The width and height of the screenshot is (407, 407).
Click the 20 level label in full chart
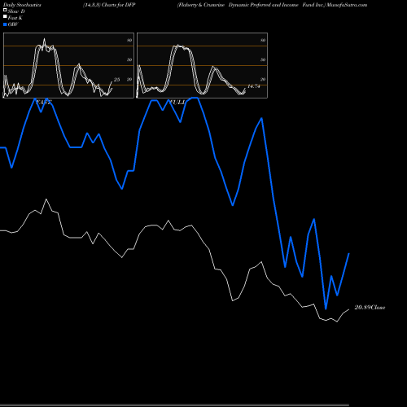(263, 79)
